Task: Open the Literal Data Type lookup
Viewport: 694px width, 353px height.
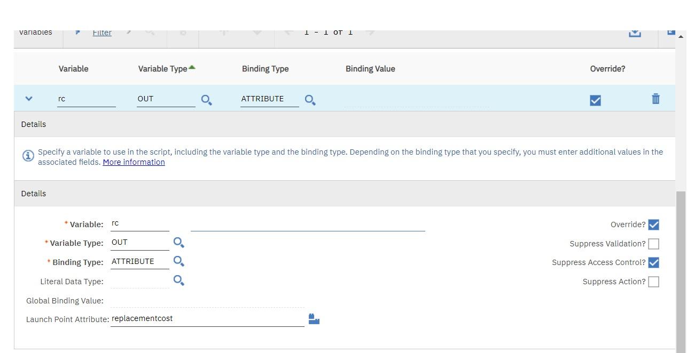Action: [x=179, y=280]
